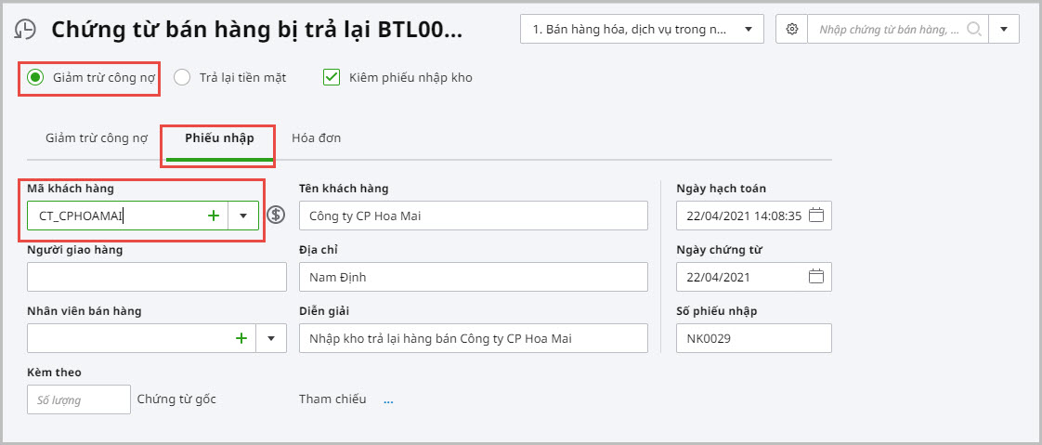Click the dollar sign debt icon

pos(276,216)
